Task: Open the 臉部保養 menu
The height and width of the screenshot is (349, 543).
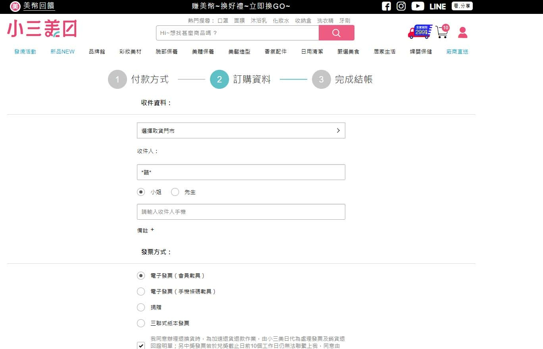Action: point(167,52)
